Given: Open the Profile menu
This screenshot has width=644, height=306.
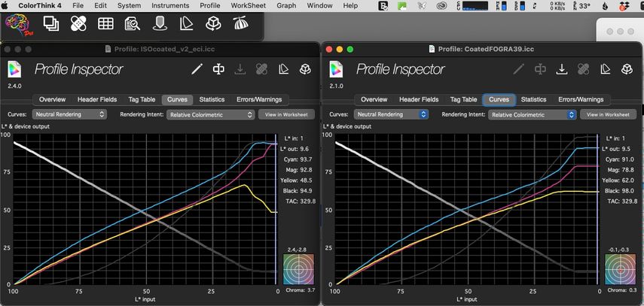Looking at the screenshot, I should point(210,6).
